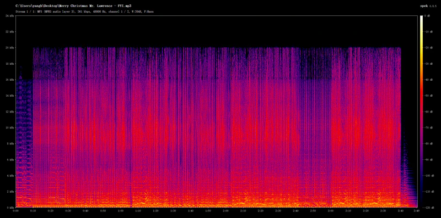441x218 pixels.
Task: Click the 18 kHz frequency axis label
Action: [x=9, y=64]
